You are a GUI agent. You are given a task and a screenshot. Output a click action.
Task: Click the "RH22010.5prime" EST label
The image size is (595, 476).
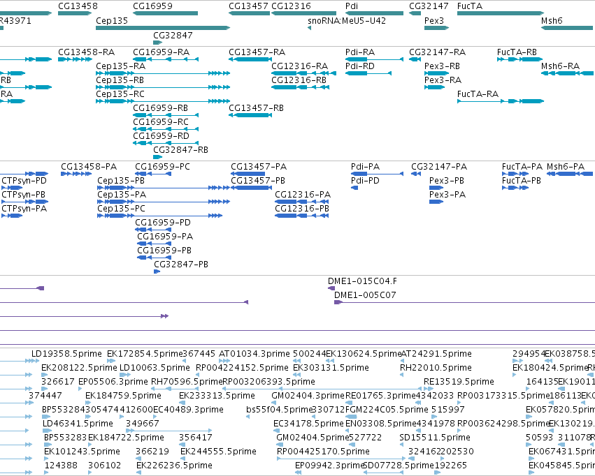pos(436,368)
